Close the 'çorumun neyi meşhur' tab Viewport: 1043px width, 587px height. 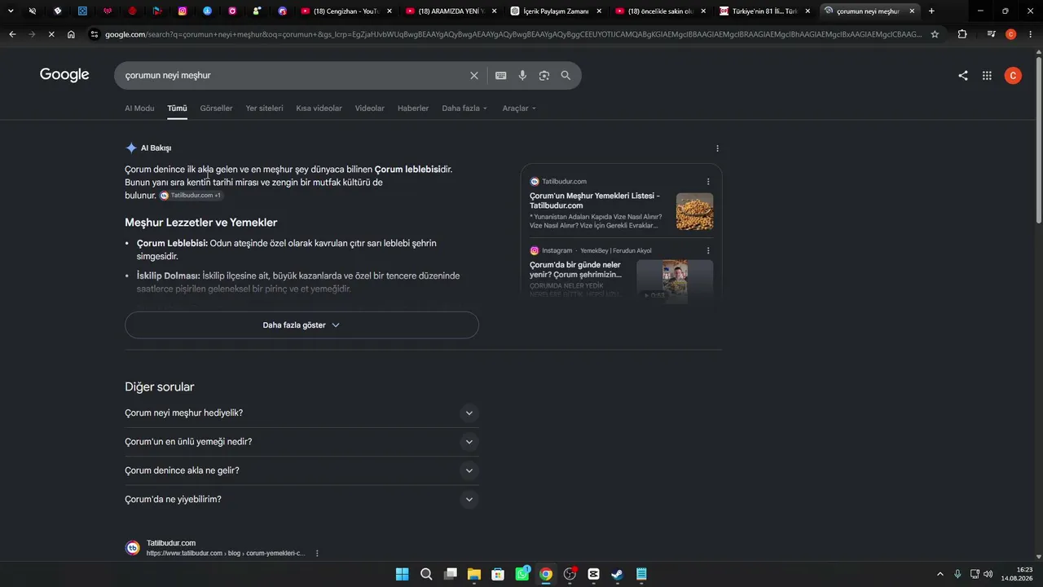[913, 11]
